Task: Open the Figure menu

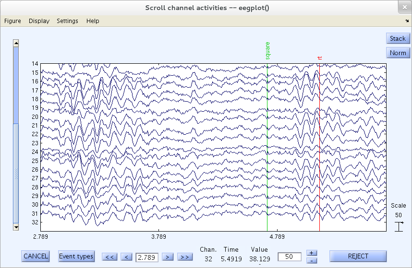Action: click(12, 21)
